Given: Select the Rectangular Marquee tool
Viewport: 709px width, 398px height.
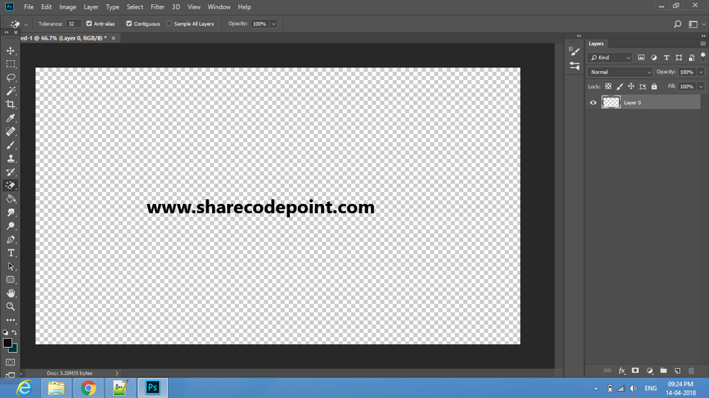Looking at the screenshot, I should pyautogui.click(x=11, y=64).
